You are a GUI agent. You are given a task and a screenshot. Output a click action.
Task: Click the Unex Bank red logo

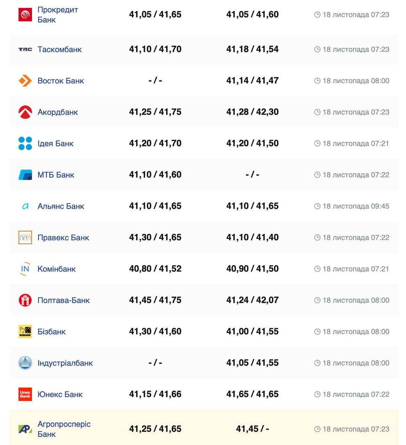coord(25,394)
